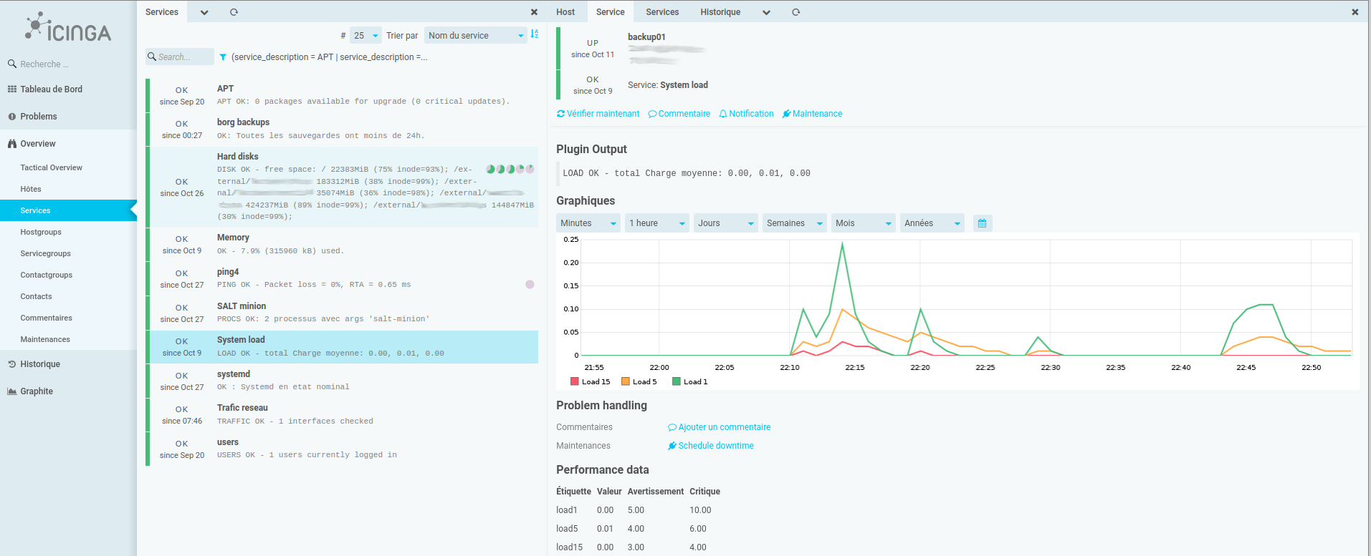Open Contactgroups in sidebar
Viewport: 1371px width, 556px height.
(46, 275)
